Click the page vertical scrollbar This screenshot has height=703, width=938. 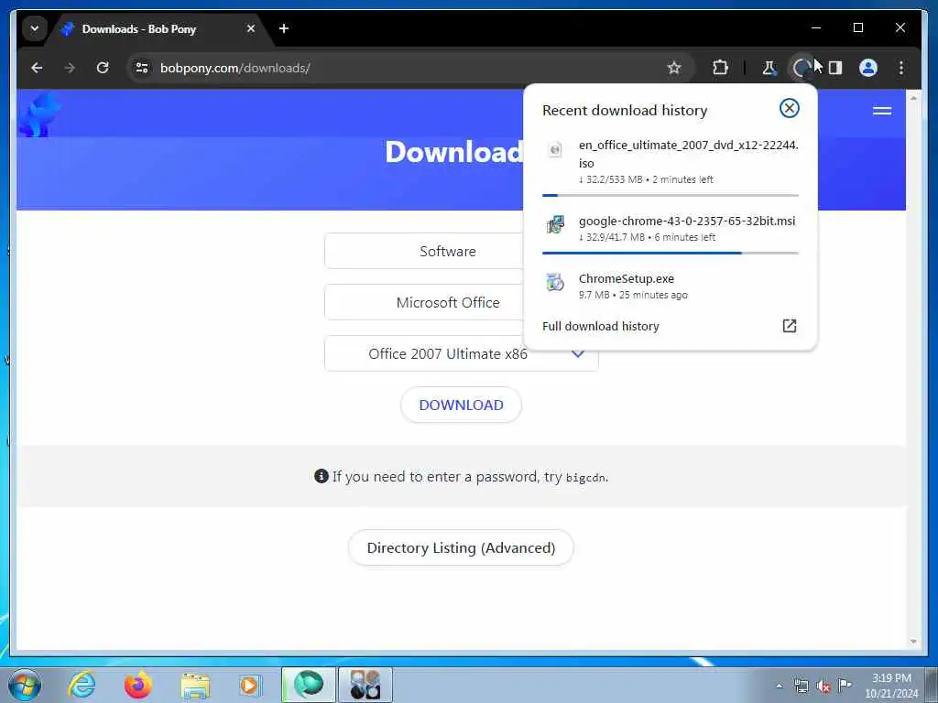point(913,370)
